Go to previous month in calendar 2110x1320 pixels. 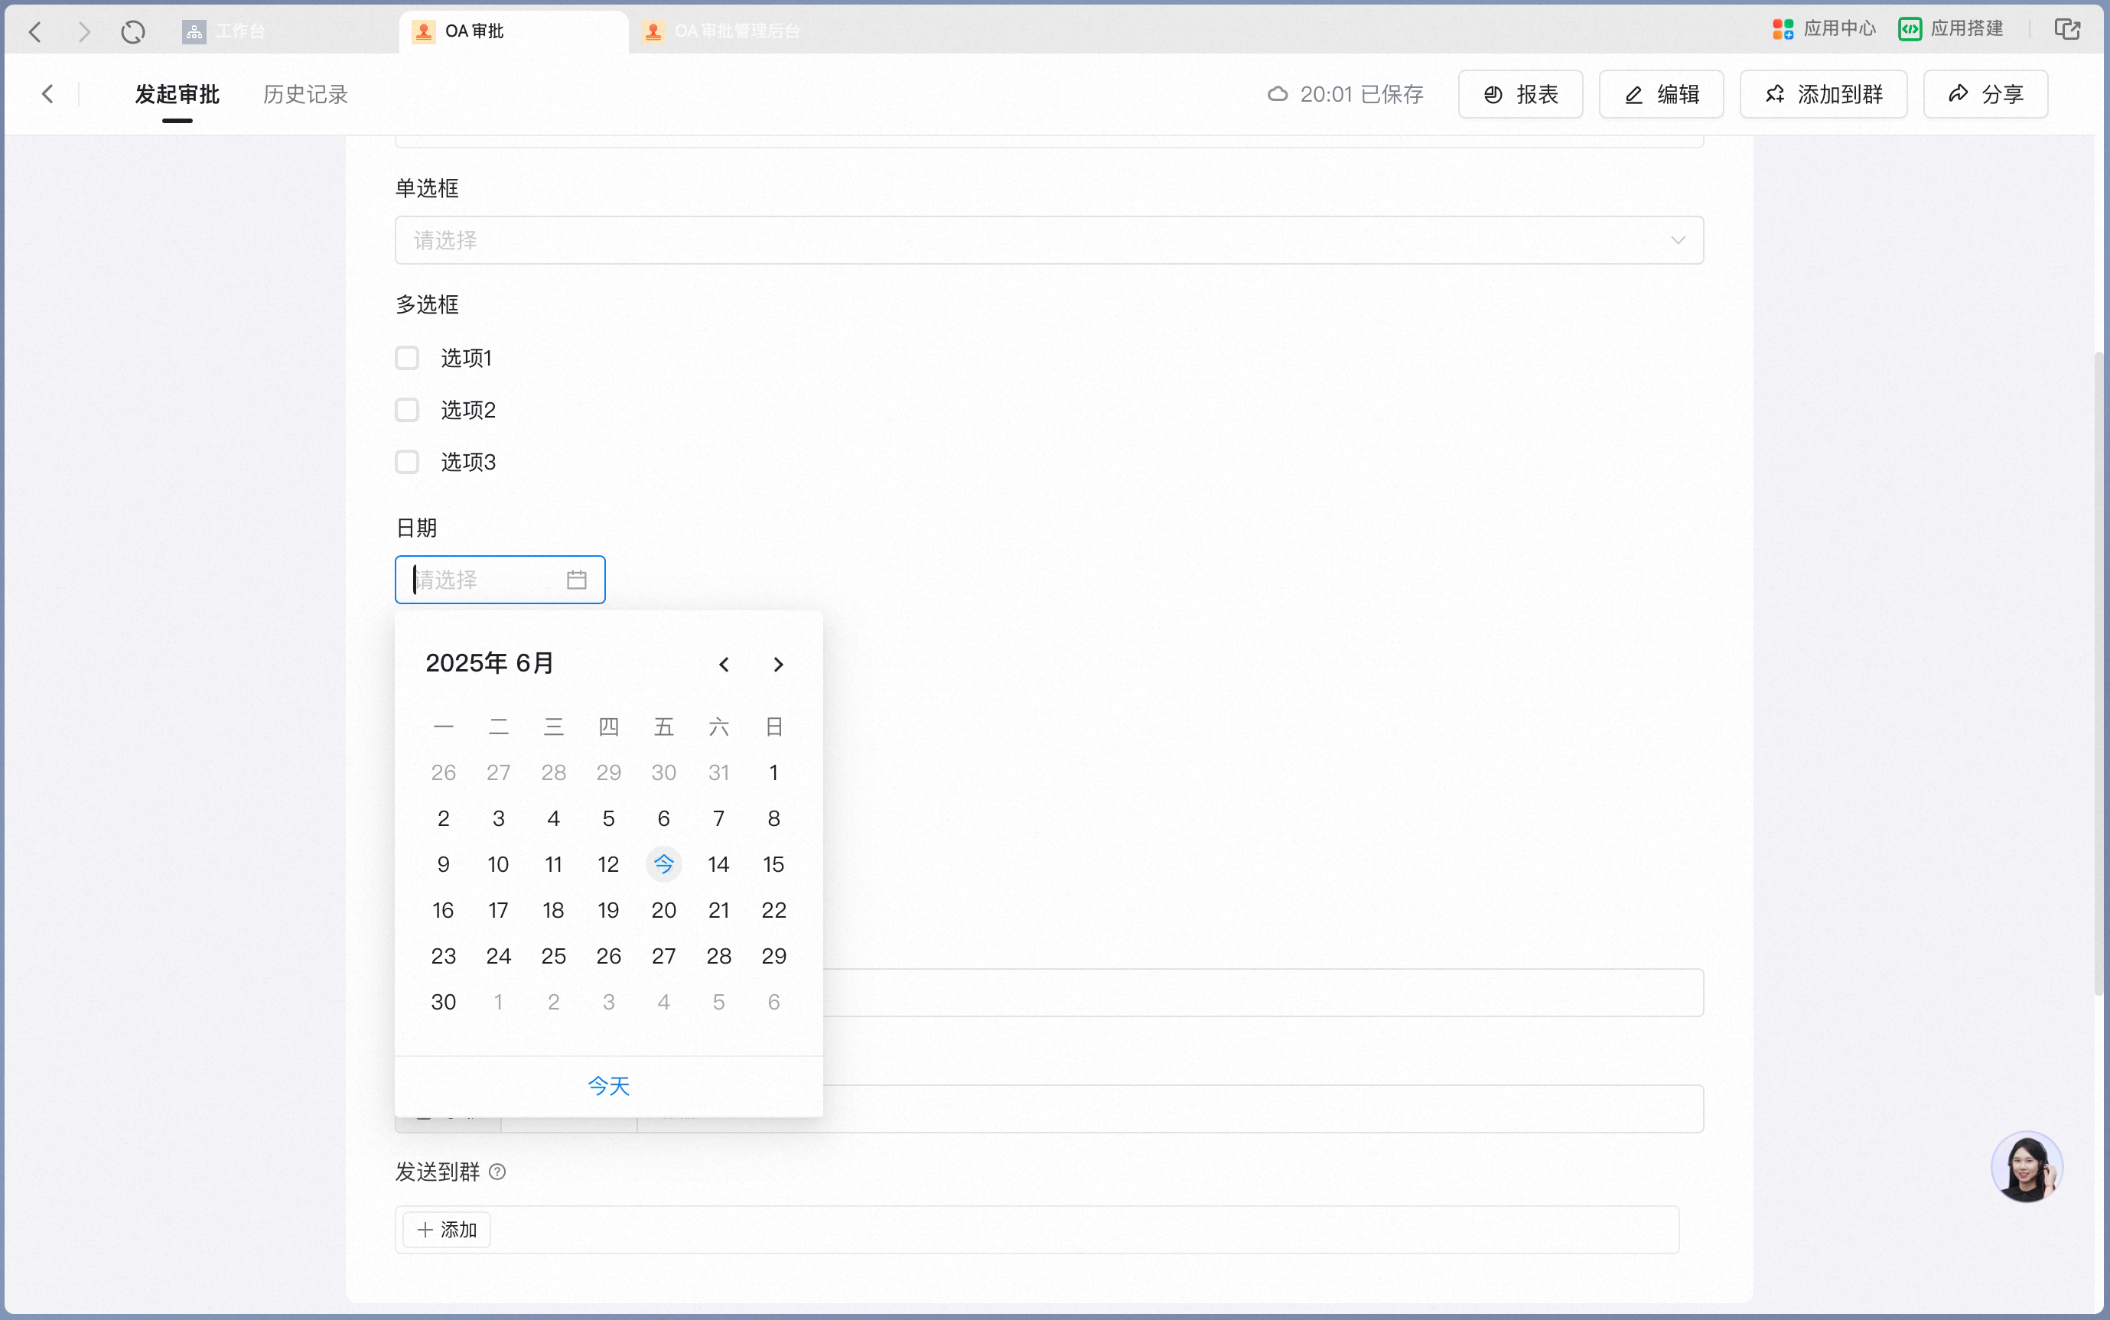(x=723, y=665)
